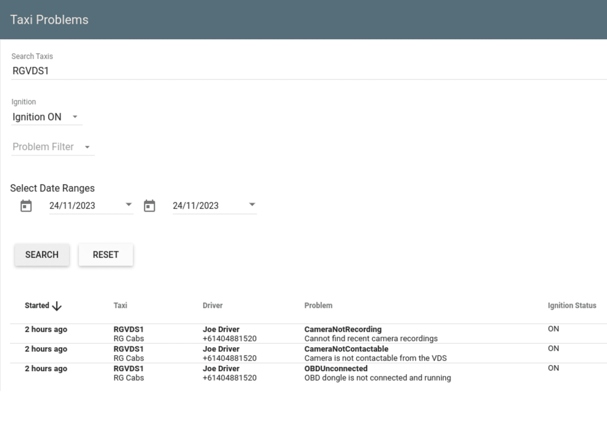The height and width of the screenshot is (447, 607).
Task: Click '2 hours ago' in CameraNotRecording row
Action: 46,330
